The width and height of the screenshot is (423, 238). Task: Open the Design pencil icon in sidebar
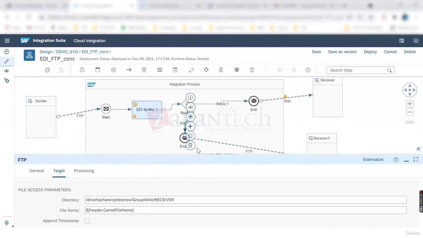click(x=7, y=61)
